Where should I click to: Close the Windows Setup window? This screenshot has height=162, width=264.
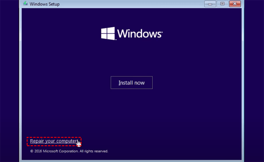pyautogui.click(x=235, y=4)
